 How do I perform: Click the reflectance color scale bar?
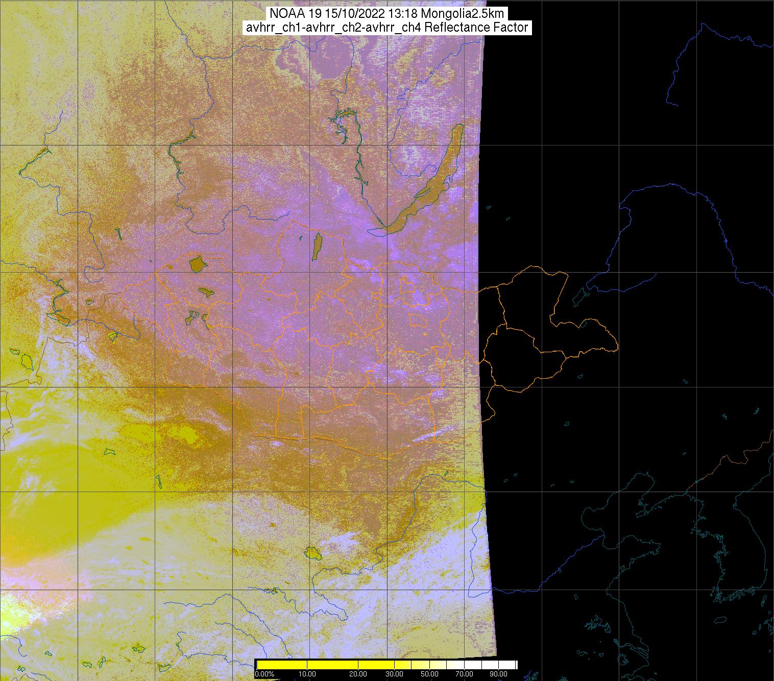pos(386,664)
